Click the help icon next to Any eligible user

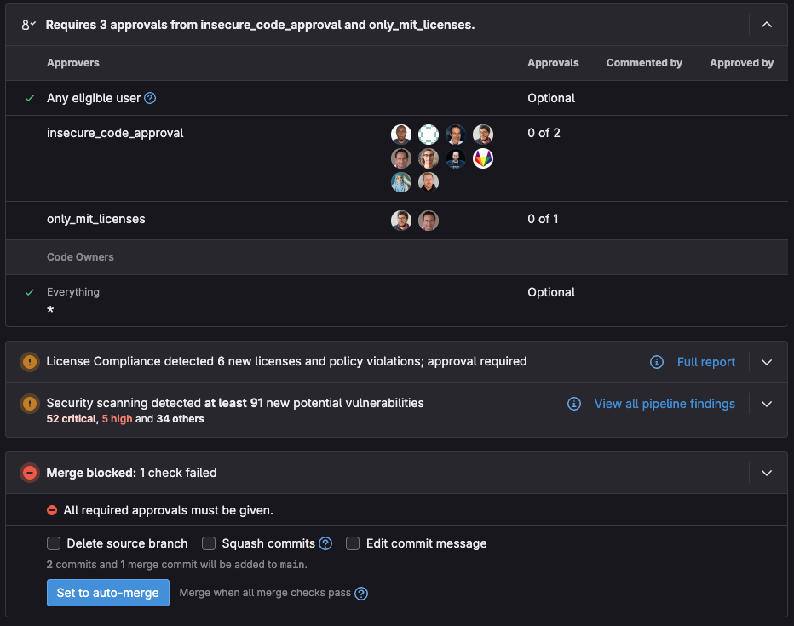[x=150, y=98]
